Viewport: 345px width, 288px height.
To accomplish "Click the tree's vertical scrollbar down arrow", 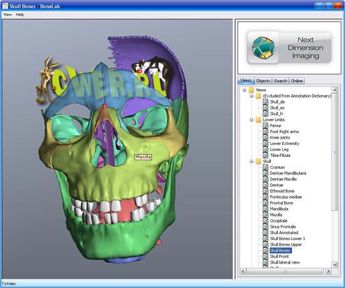I will 335,265.
